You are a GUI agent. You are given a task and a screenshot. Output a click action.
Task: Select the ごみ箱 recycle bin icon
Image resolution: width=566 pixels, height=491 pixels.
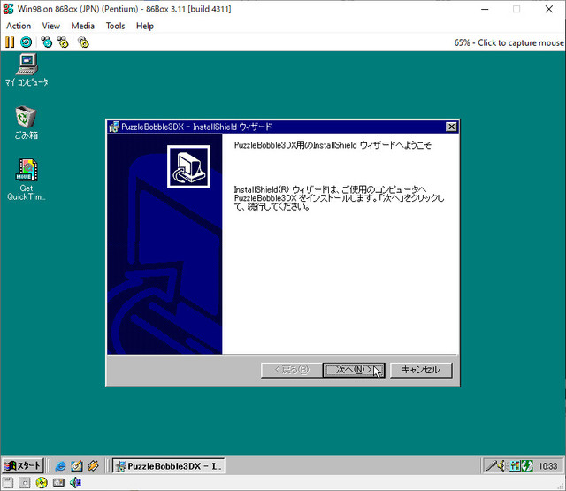pos(26,122)
